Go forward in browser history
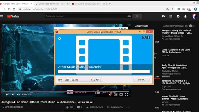199x112 pixels. pyautogui.click(x=4, y=9)
